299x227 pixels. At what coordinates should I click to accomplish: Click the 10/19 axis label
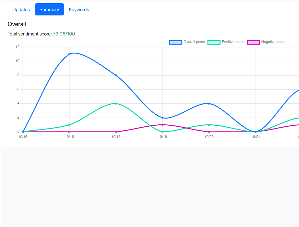pyautogui.click(x=162, y=137)
